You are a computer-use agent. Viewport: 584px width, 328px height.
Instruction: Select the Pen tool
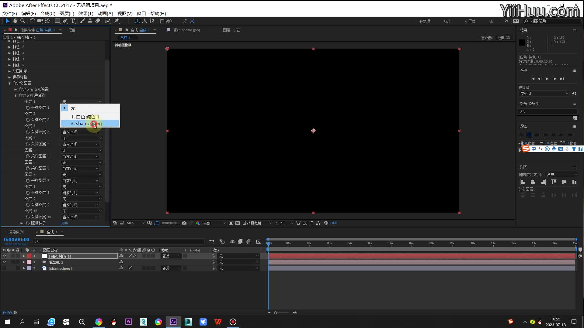click(65, 21)
